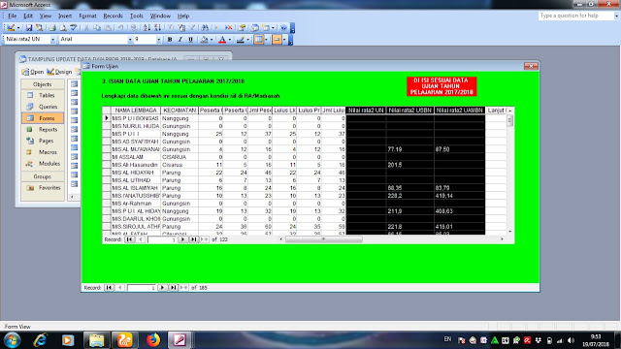Open the Tools menu
The image size is (621, 349).
click(136, 16)
